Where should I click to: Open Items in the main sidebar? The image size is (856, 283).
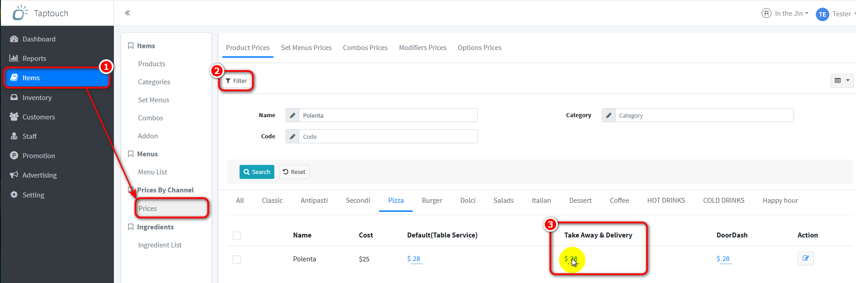click(57, 78)
